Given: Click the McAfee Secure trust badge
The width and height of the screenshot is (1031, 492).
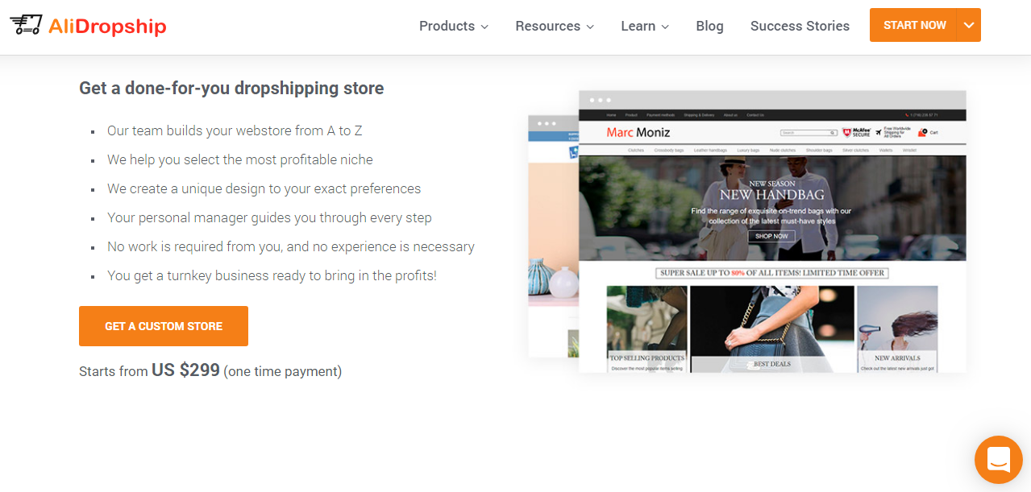Looking at the screenshot, I should [x=856, y=132].
